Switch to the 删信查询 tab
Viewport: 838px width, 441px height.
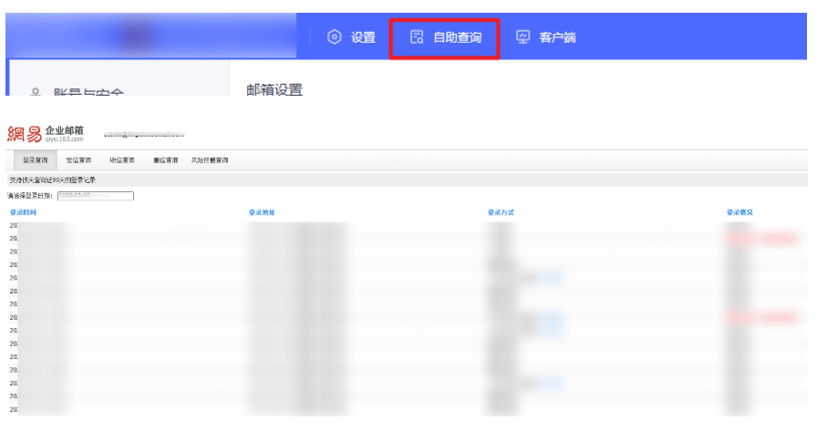[166, 160]
